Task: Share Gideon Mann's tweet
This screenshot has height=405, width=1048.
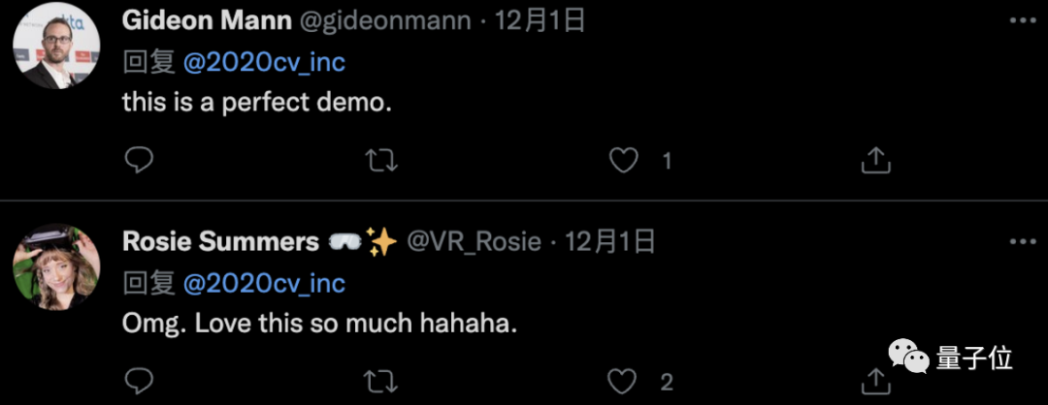Action: point(875,160)
